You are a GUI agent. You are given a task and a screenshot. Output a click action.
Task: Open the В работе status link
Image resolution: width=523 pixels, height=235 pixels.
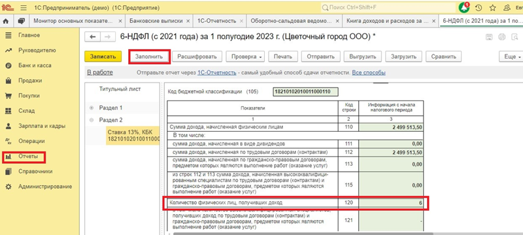pyautogui.click(x=100, y=72)
